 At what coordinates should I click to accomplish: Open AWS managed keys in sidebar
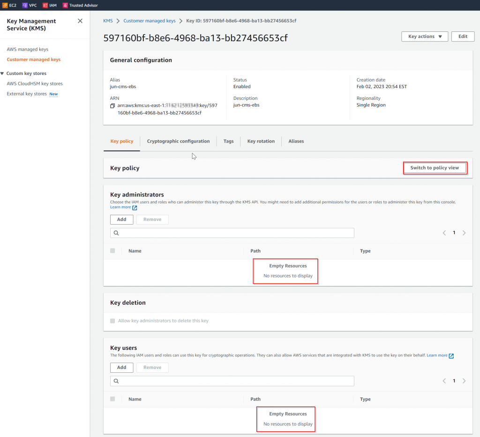click(x=28, y=49)
